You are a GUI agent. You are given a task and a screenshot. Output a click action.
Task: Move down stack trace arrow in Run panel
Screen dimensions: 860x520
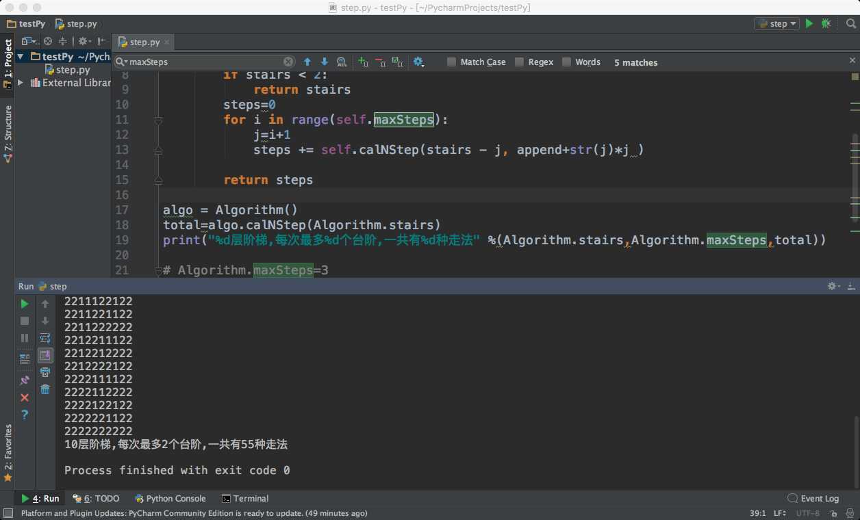[x=45, y=321]
